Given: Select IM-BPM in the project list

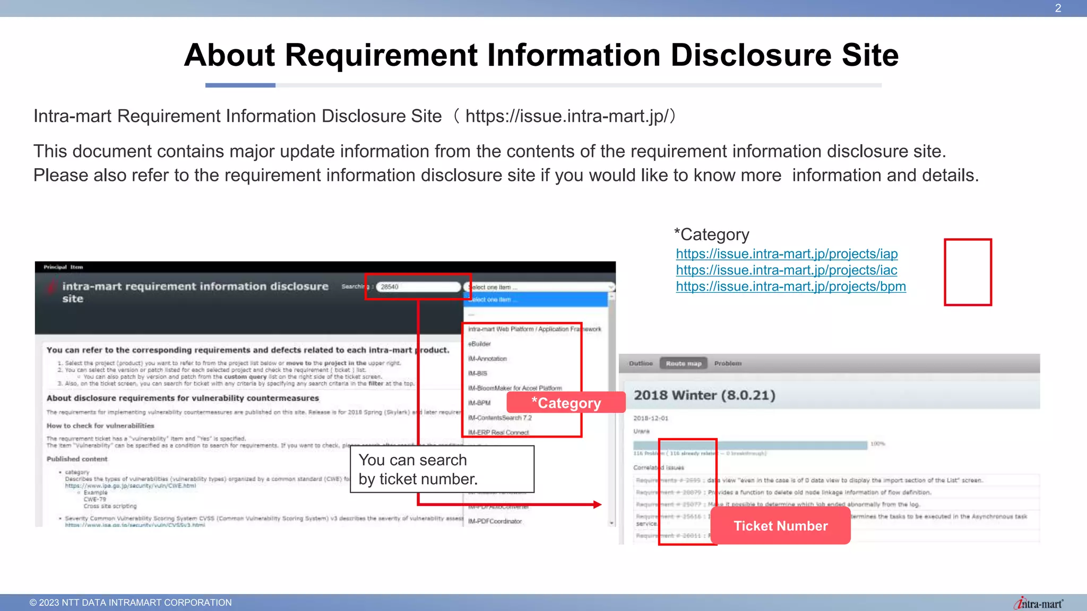Looking at the screenshot, I should point(479,403).
